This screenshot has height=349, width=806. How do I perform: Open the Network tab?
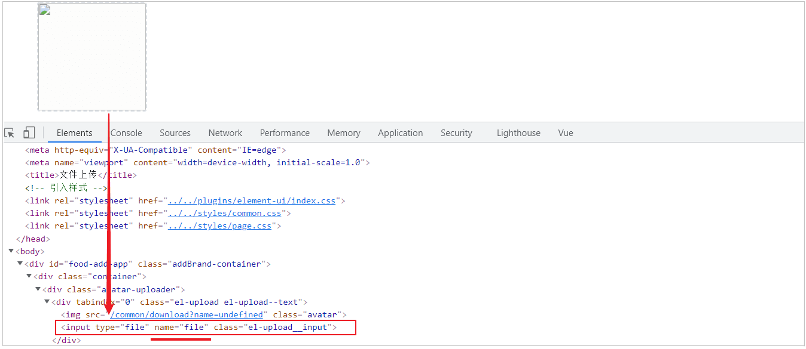pos(225,133)
